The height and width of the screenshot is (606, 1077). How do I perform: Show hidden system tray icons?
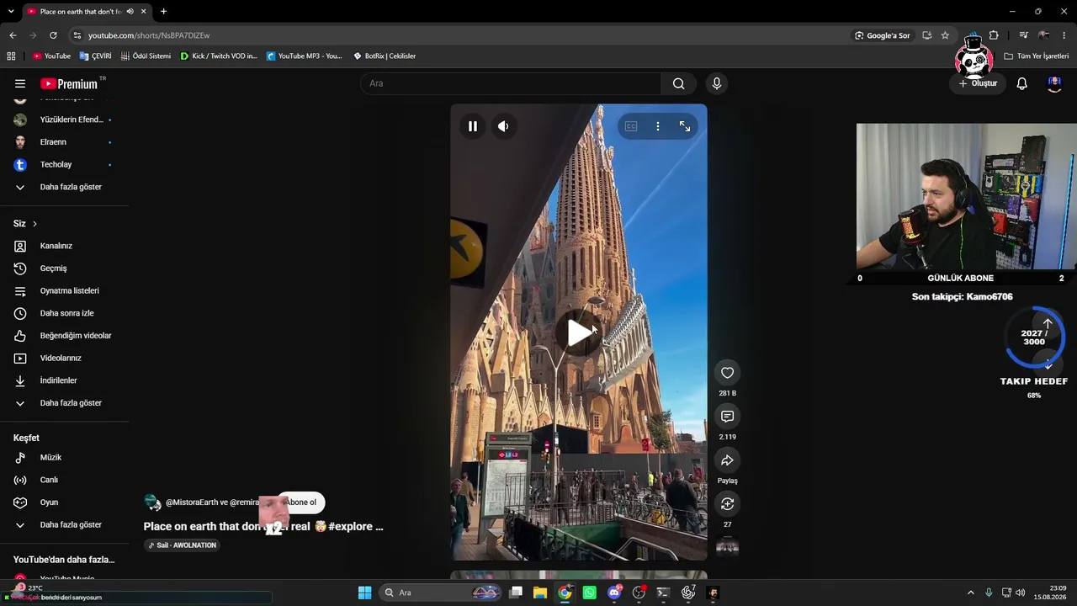(x=970, y=593)
